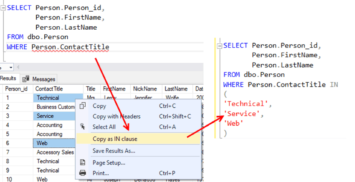Select Copy with Headers menu entry
Screen dimensions: 355x182
point(117,116)
